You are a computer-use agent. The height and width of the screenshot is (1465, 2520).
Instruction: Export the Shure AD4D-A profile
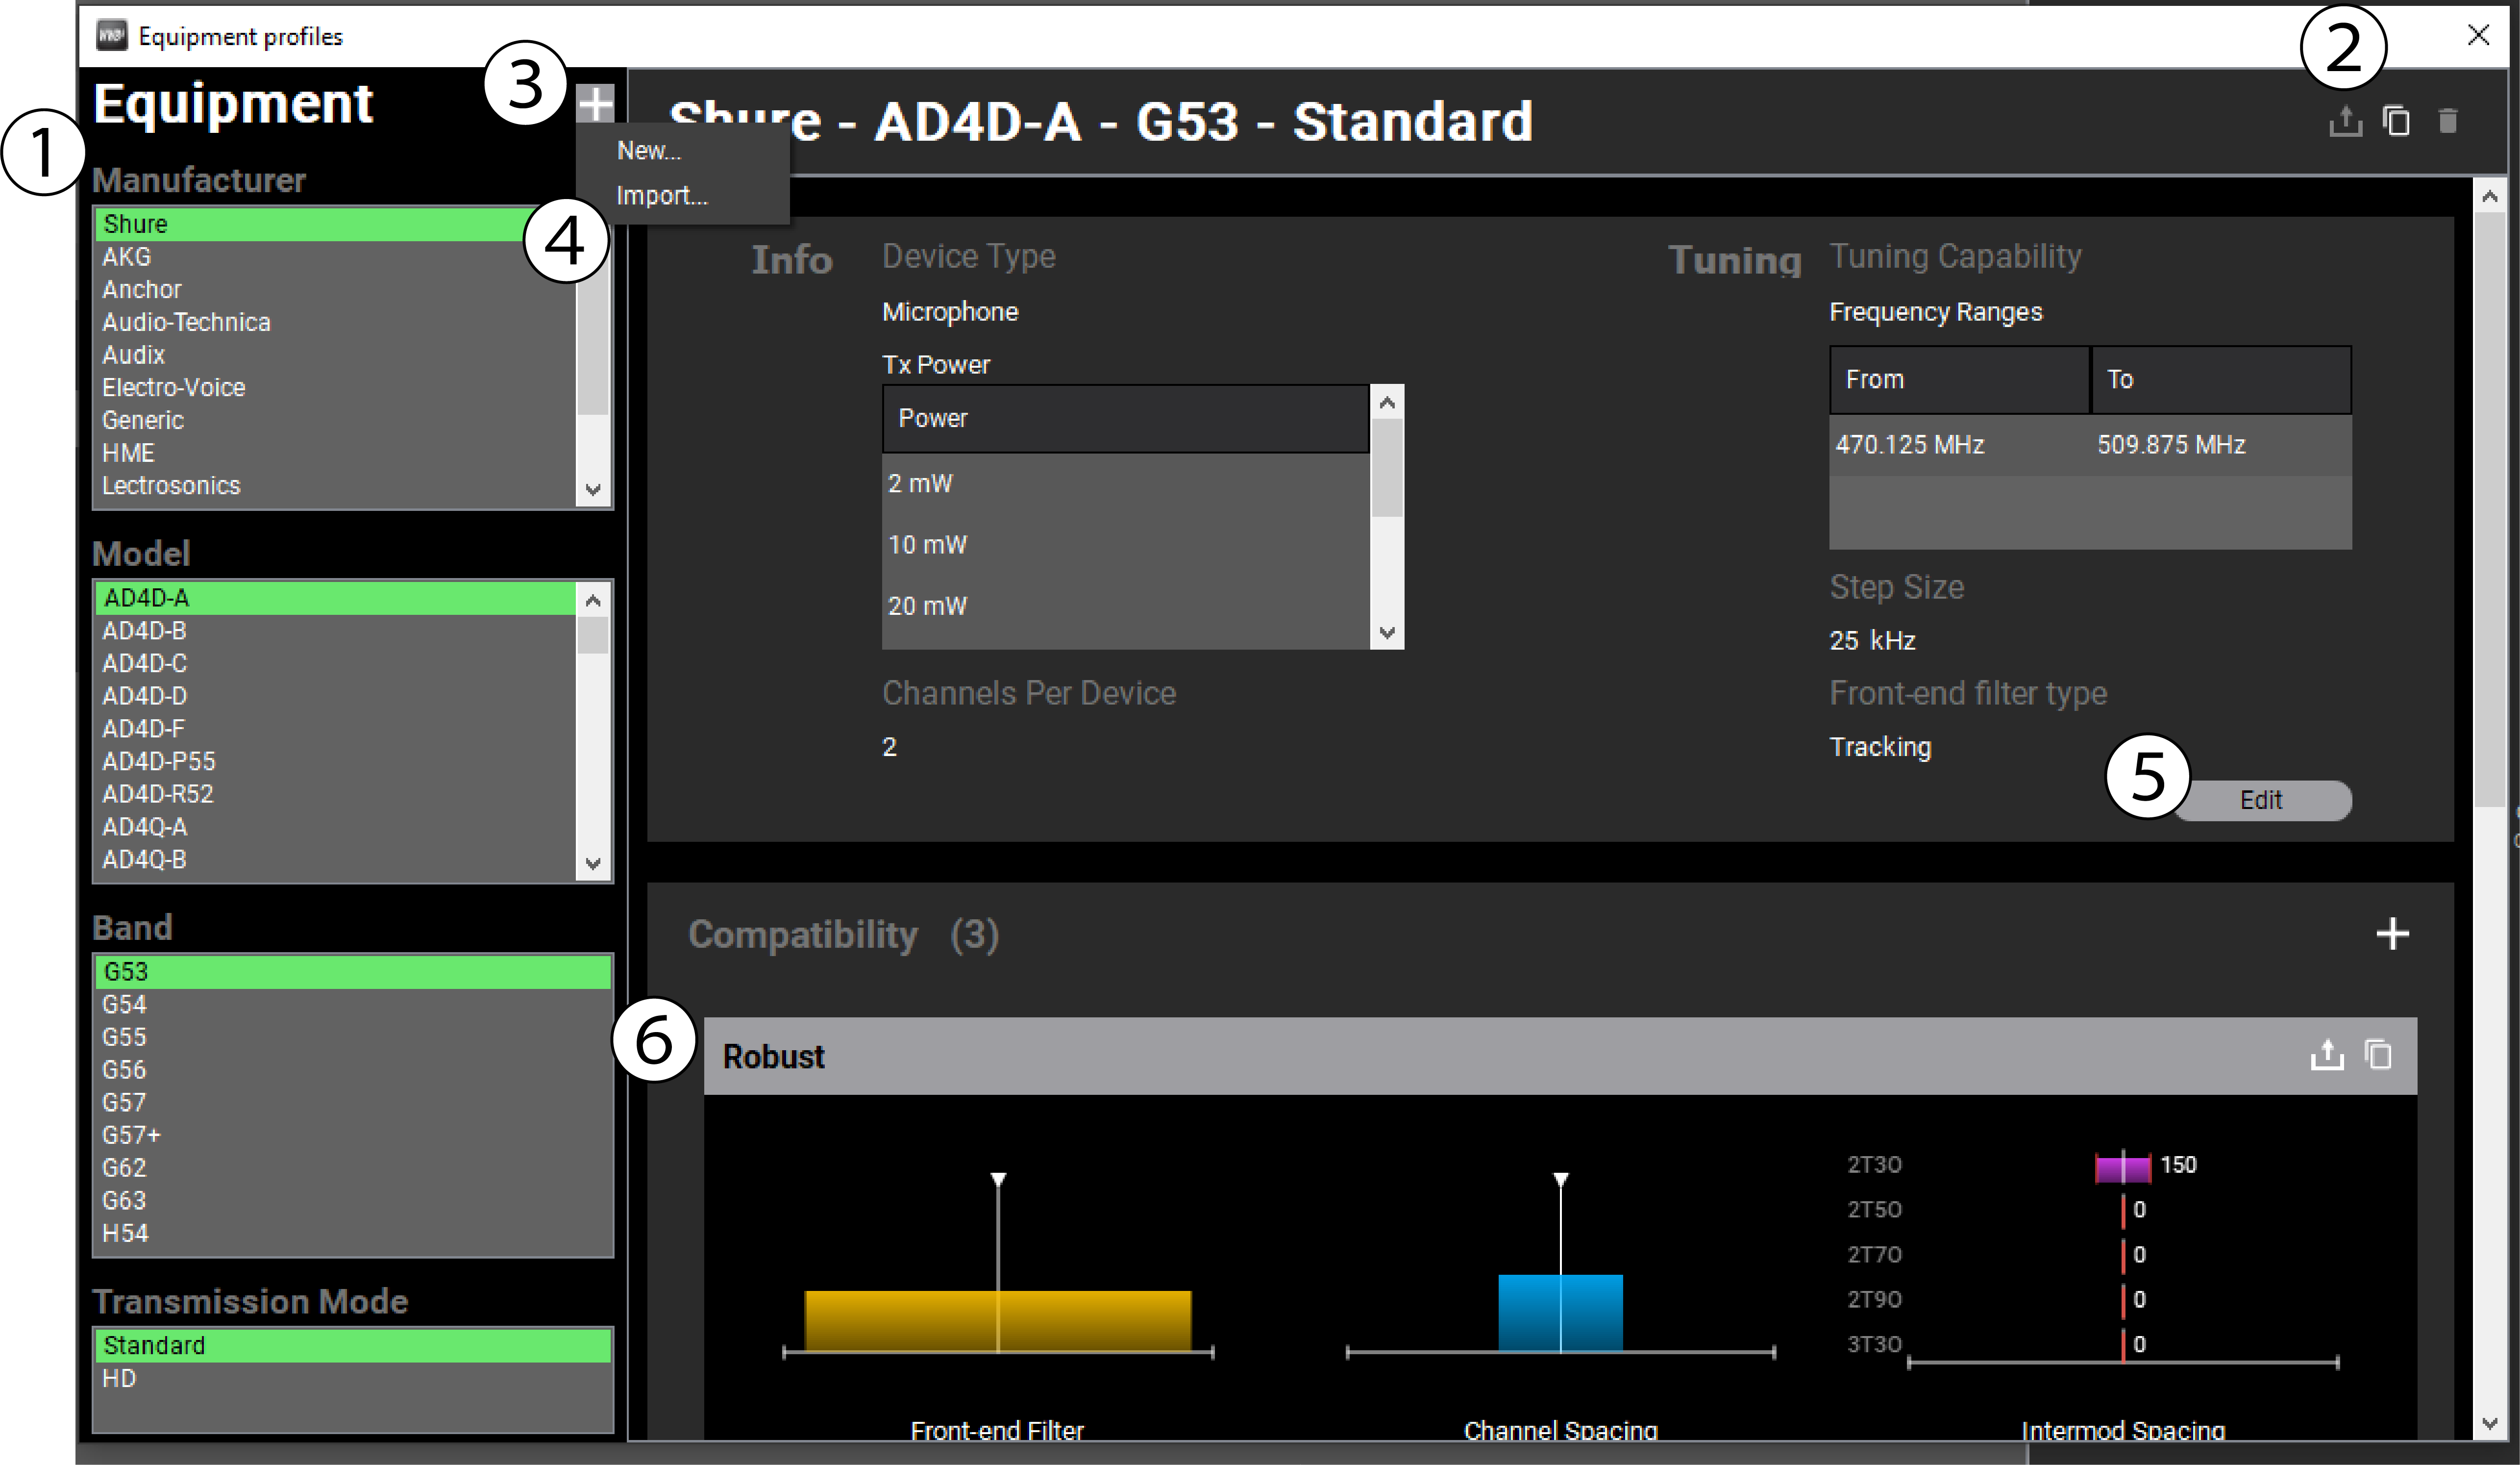pyautogui.click(x=2345, y=121)
